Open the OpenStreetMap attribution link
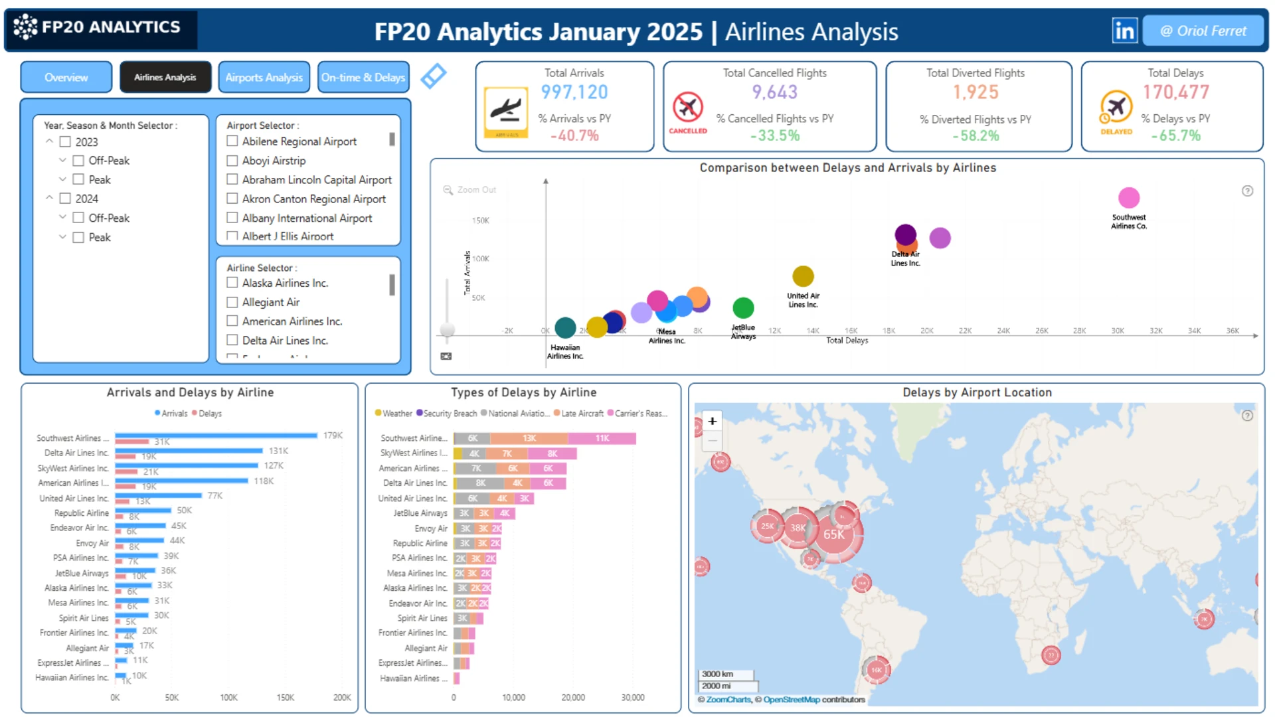Screen dimensions: 1275x717 point(792,700)
